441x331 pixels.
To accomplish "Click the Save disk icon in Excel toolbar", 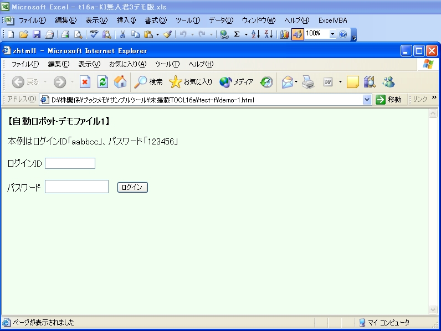I will point(37,34).
